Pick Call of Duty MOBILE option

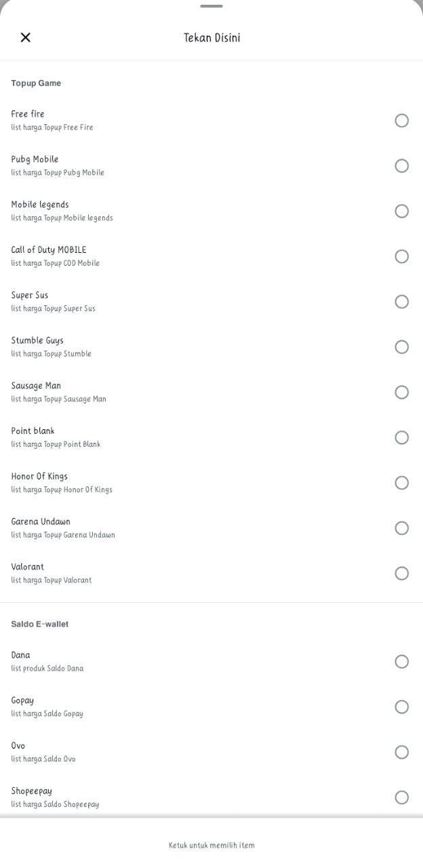[401, 256]
